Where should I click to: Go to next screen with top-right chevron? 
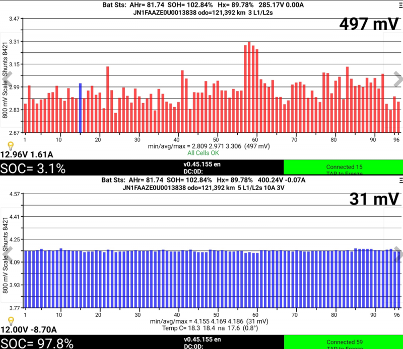click(398, 79)
